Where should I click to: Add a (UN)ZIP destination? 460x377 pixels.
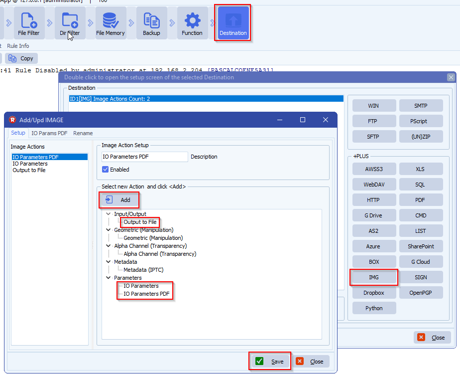(421, 137)
